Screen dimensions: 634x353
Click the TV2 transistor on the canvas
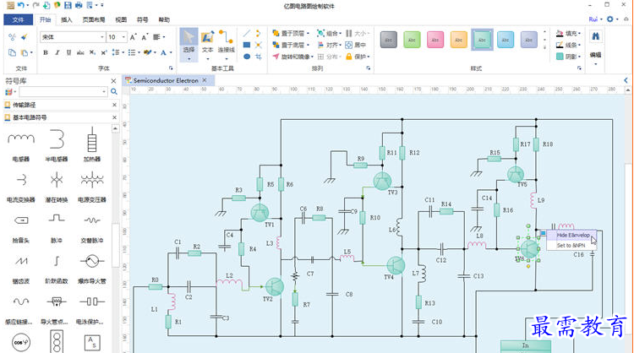pyautogui.click(x=274, y=286)
